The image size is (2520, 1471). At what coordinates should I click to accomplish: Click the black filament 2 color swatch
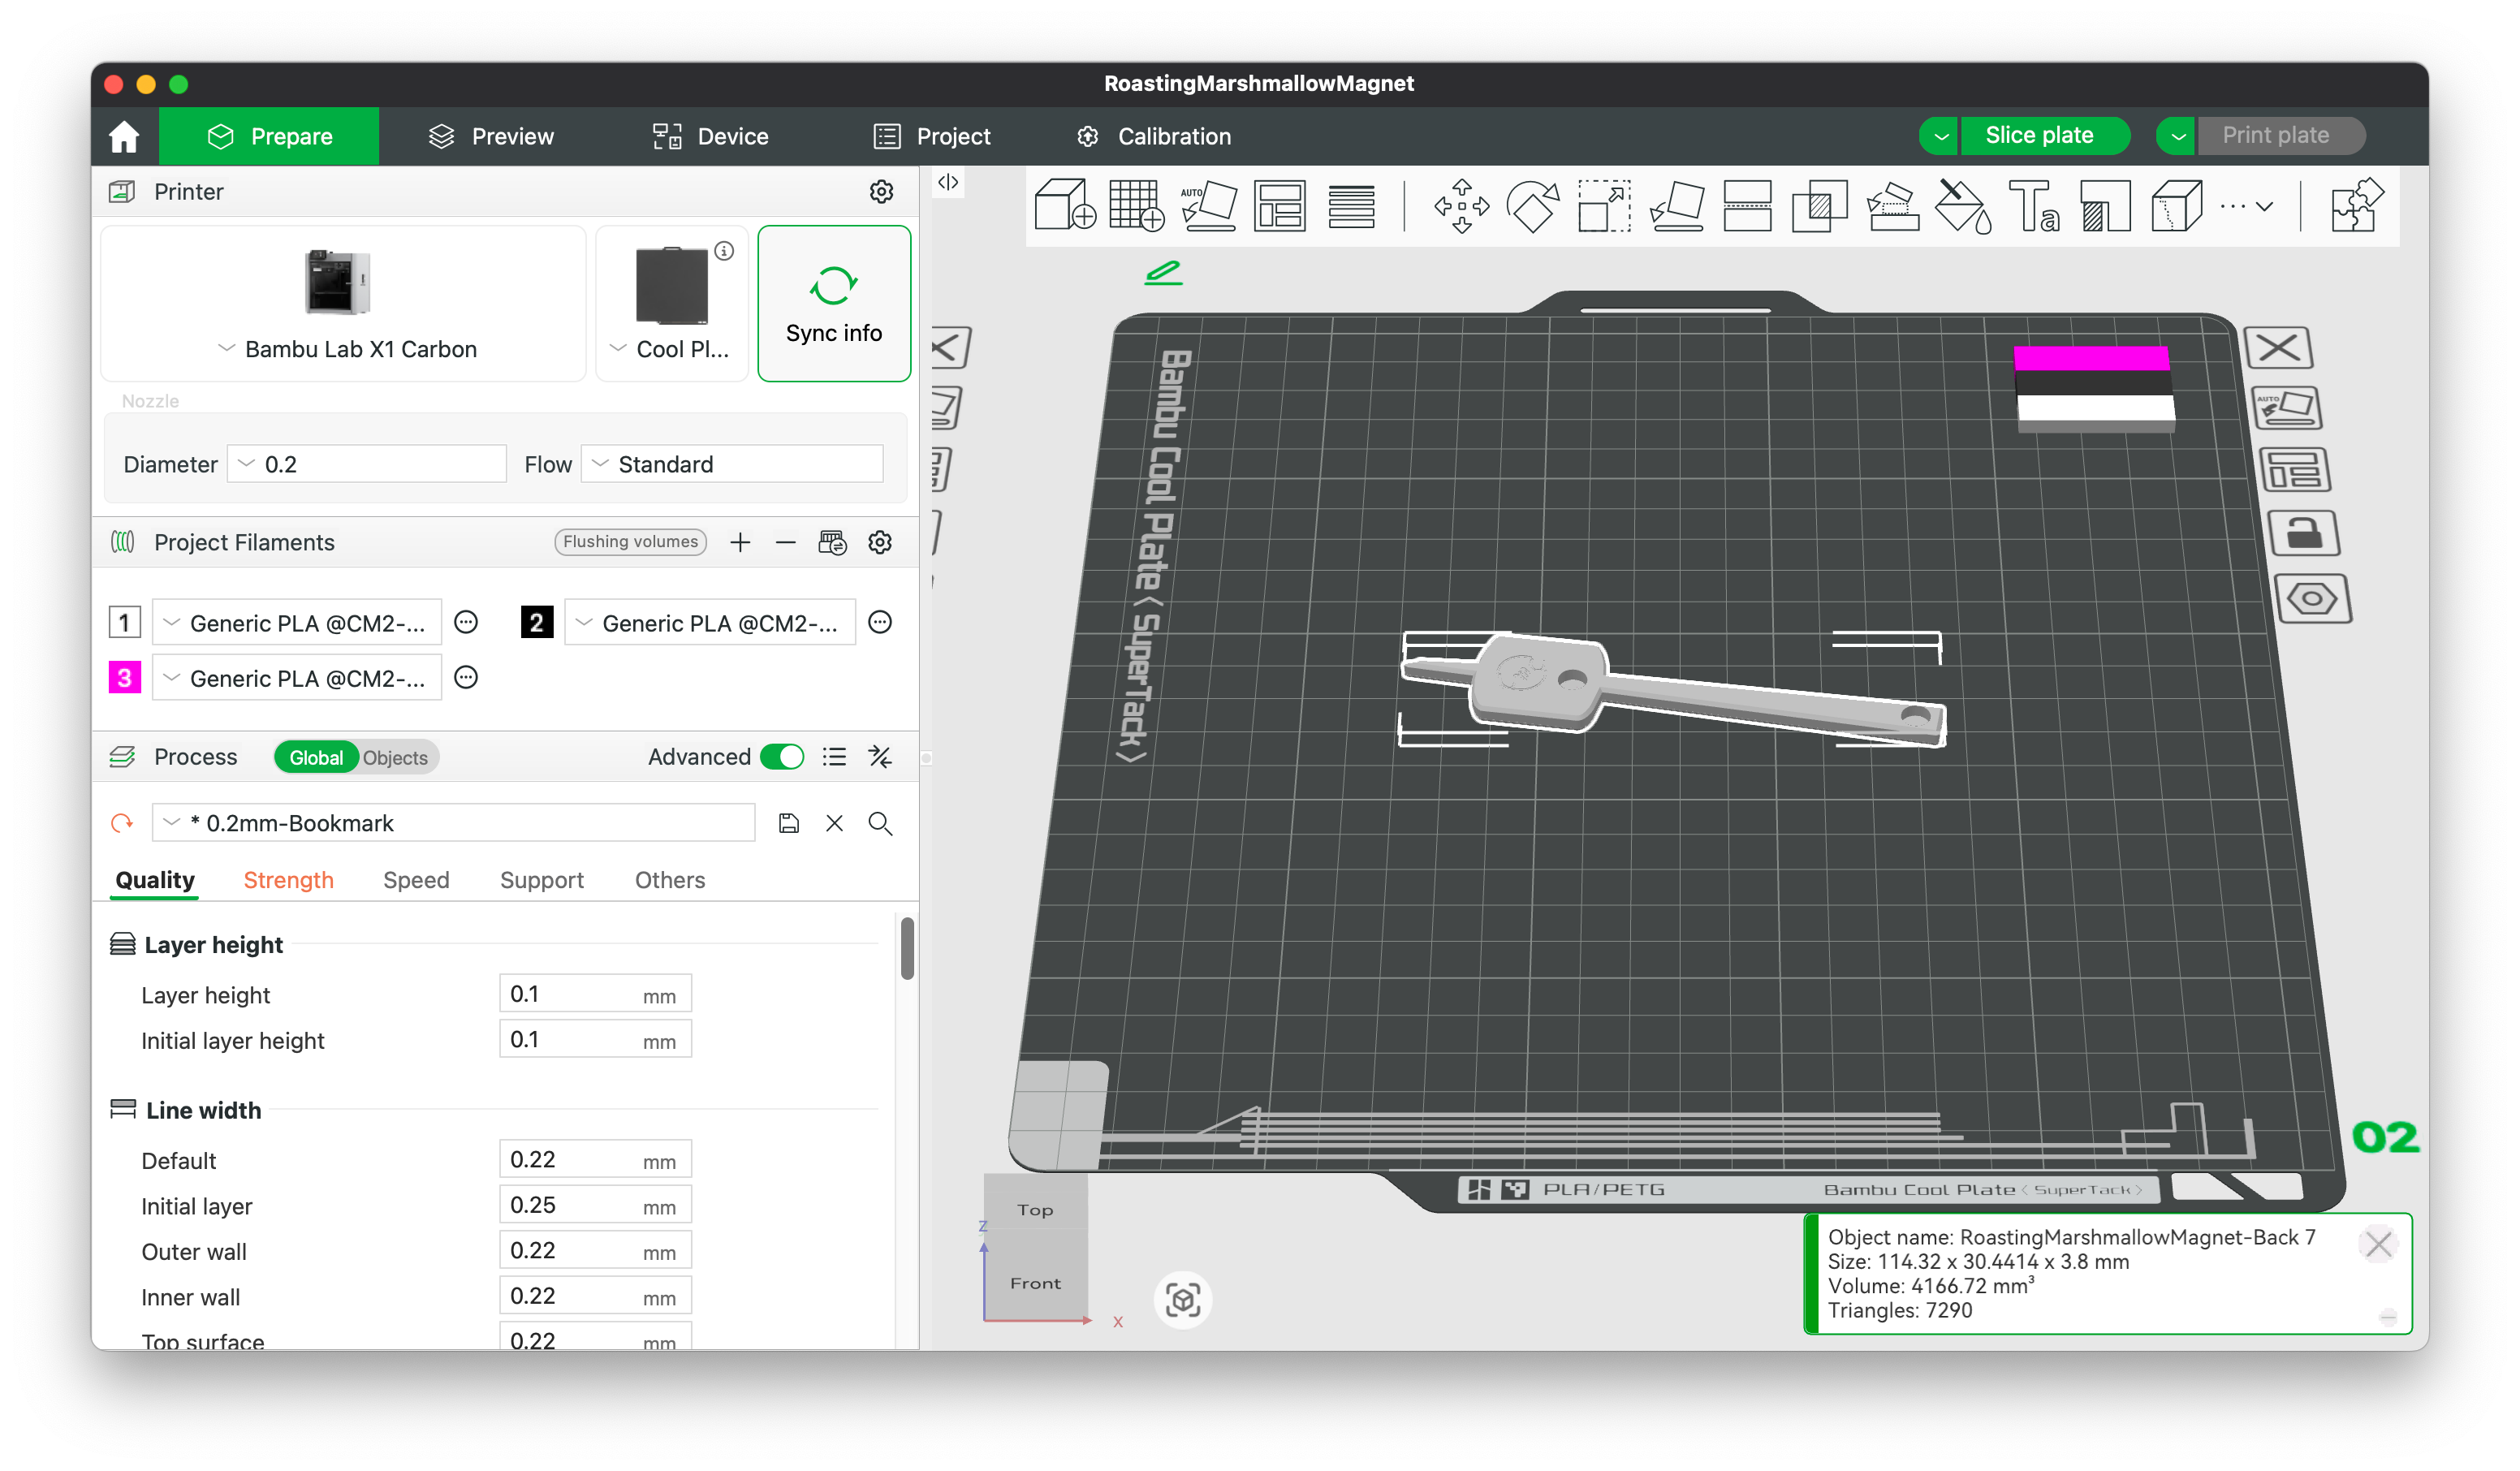[x=537, y=623]
